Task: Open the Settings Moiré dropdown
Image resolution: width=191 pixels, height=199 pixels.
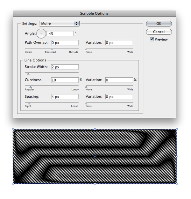Action: tap(59, 24)
